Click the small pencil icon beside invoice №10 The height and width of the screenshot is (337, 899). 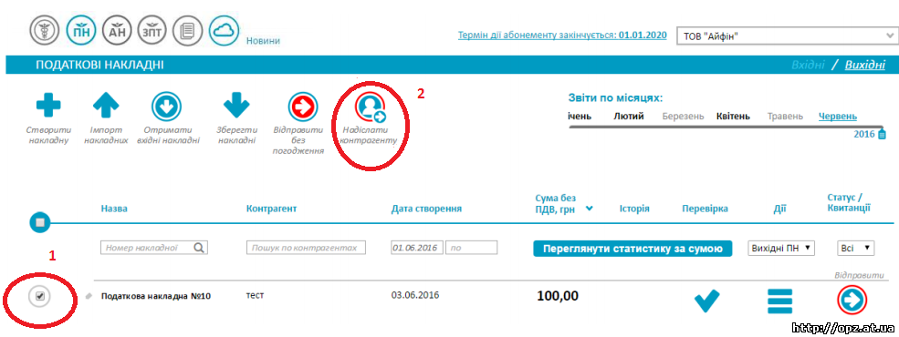[x=89, y=296]
